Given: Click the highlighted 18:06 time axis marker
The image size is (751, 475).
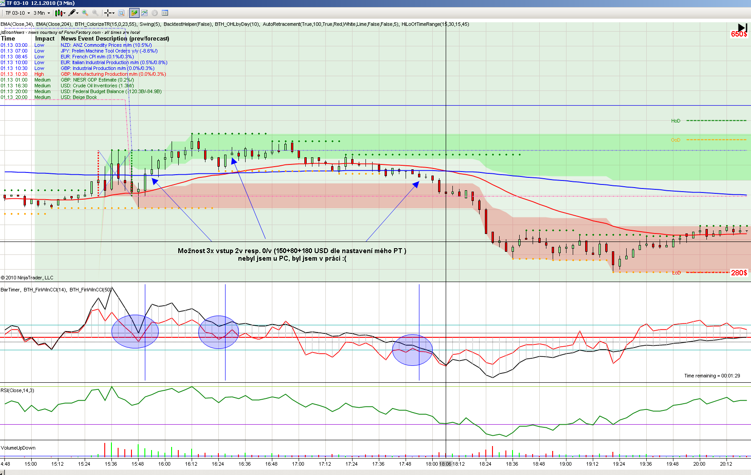Looking at the screenshot, I should 445,464.
